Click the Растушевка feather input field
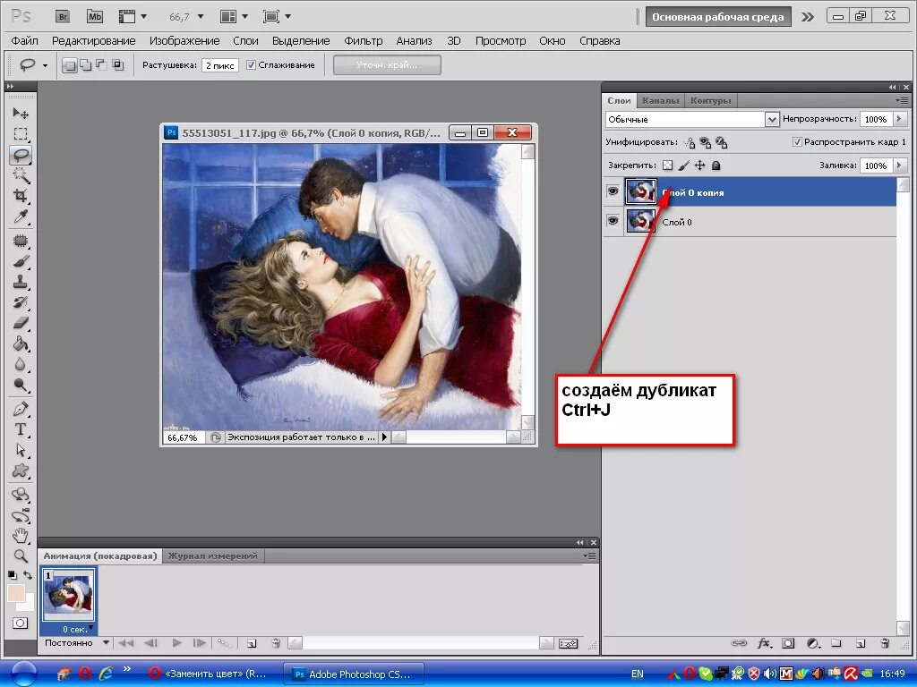Viewport: 917px width, 687px height. (220, 65)
